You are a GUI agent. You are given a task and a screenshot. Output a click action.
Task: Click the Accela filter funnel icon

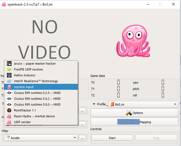pos(8,138)
